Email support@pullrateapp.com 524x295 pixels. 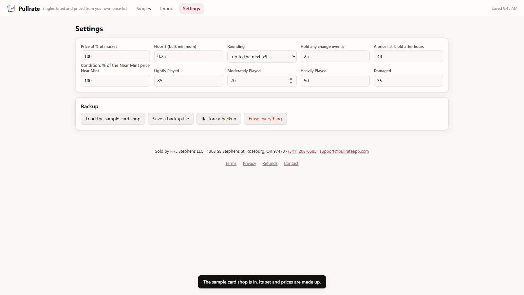[344, 151]
